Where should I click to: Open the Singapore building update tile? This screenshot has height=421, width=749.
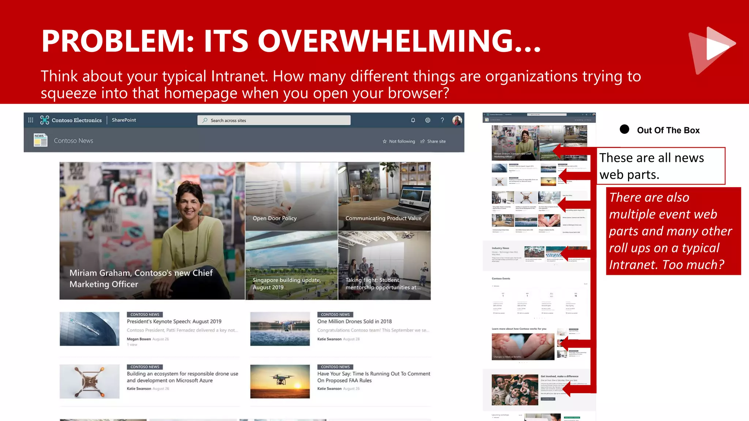[291, 266]
